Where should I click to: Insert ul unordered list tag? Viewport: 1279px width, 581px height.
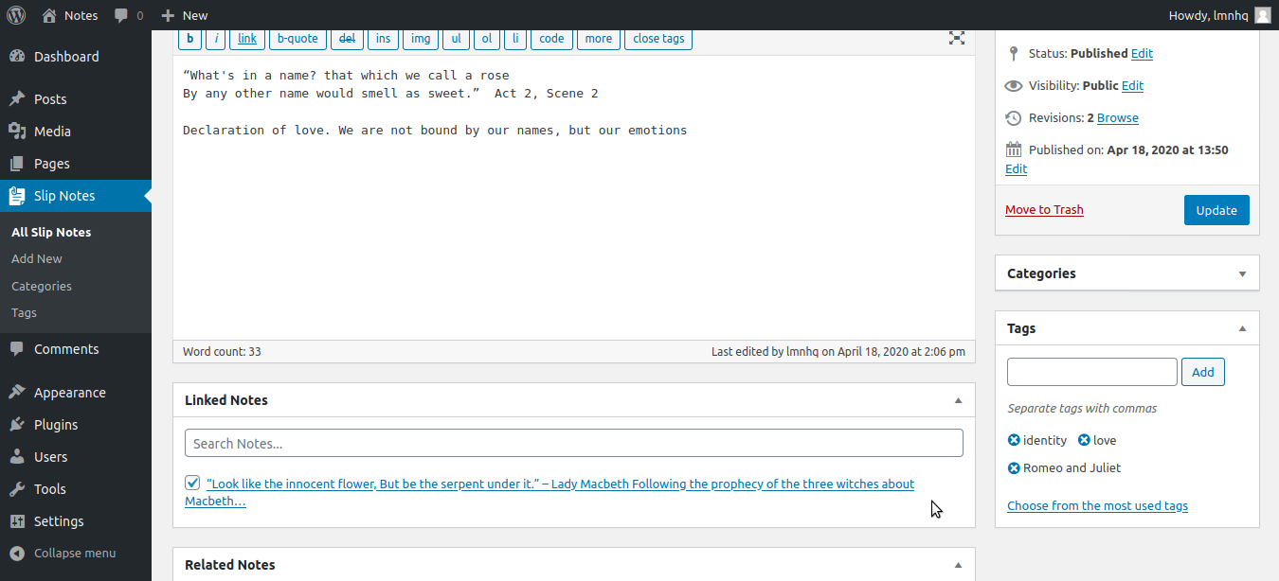(x=456, y=39)
